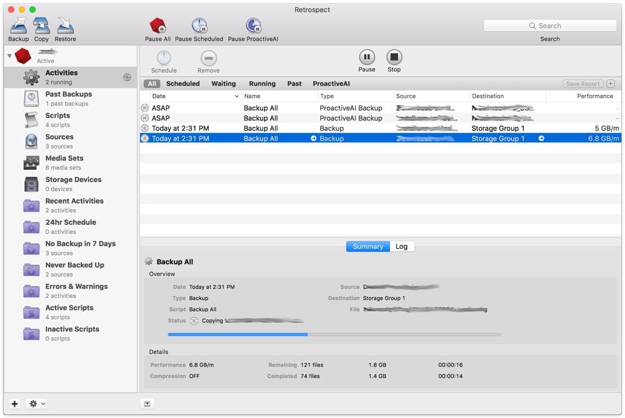Open the gear action dropdown menu
This screenshot has width=625, height=418.
click(36, 404)
